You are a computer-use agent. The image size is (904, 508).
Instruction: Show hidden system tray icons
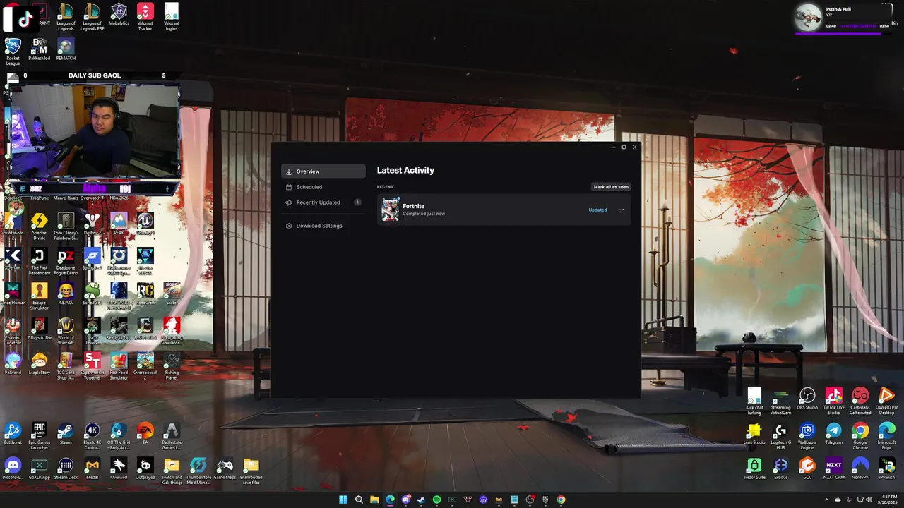pos(826,500)
